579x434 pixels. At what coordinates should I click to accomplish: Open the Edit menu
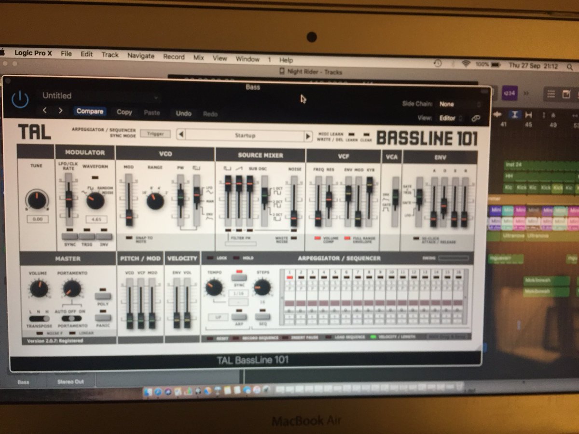[x=87, y=54]
